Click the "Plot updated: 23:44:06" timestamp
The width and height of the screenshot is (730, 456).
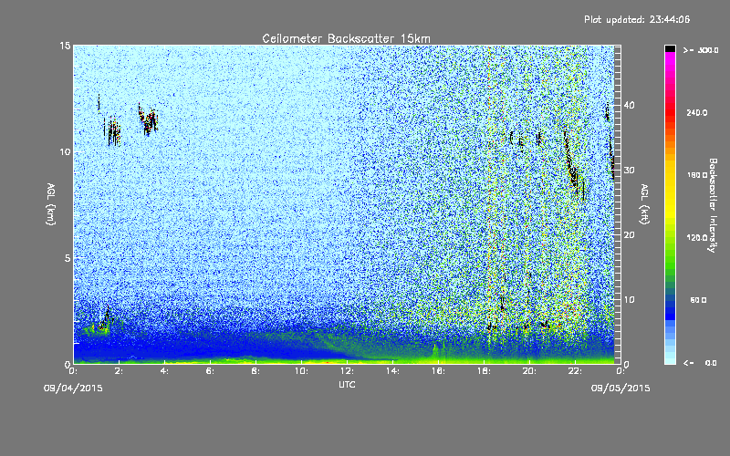pos(637,19)
